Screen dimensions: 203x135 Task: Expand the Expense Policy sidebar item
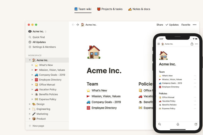tap(32, 99)
